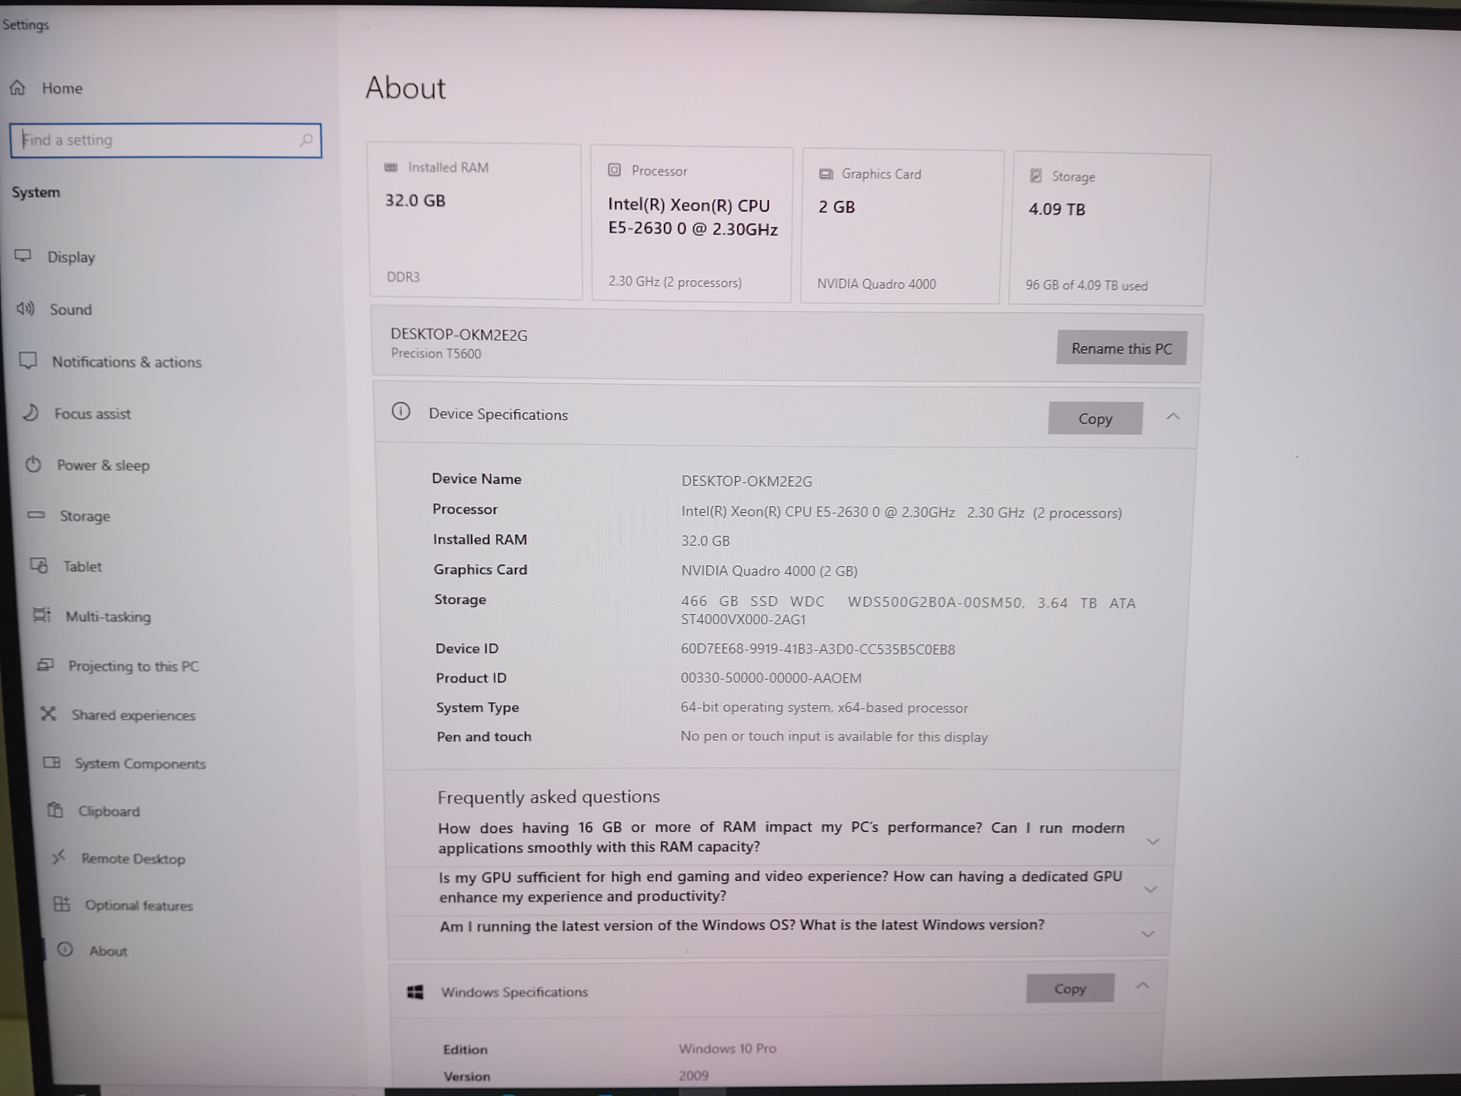The image size is (1461, 1096).
Task: Click the 'Frequently asked questions' heading
Action: pos(548,797)
